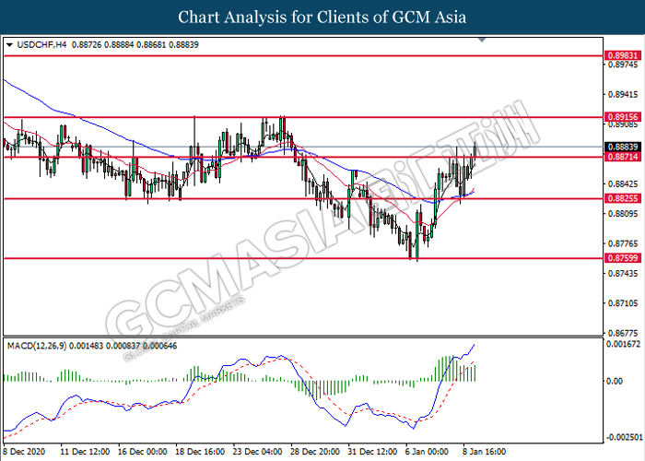Click the 0.89415 price axis label

pyautogui.click(x=618, y=94)
